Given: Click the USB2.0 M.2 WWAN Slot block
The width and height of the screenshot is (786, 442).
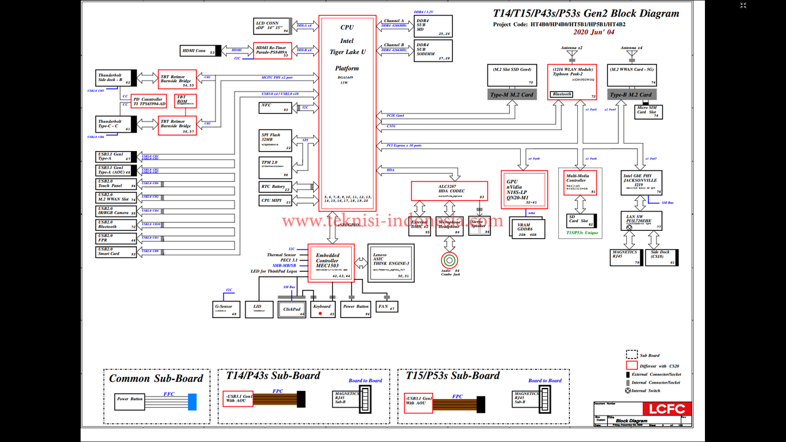Looking at the screenshot, I should (x=117, y=197).
